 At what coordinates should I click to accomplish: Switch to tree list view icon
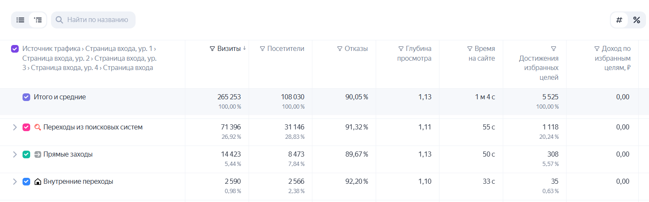coord(38,20)
